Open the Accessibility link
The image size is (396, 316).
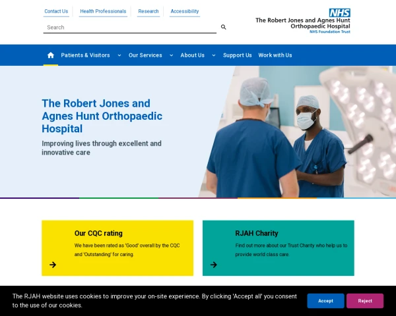click(185, 11)
